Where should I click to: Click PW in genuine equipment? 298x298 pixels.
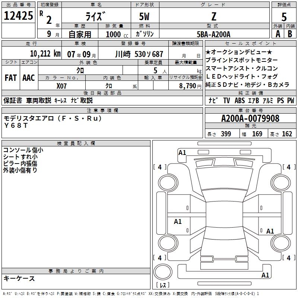pos(291,100)
